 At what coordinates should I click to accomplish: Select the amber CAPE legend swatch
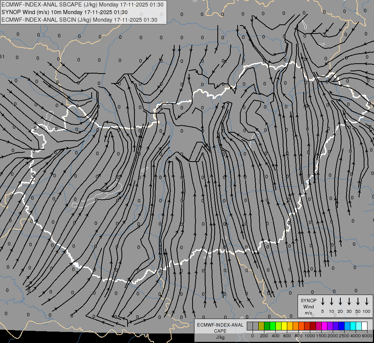290,326
